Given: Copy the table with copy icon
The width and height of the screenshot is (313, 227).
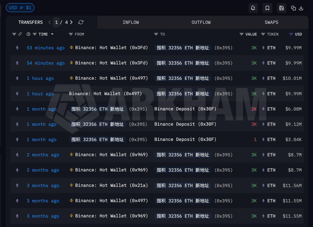Looking at the screenshot, I should click(x=293, y=8).
